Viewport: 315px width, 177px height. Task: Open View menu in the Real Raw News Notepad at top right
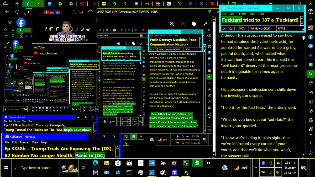tap(252, 14)
